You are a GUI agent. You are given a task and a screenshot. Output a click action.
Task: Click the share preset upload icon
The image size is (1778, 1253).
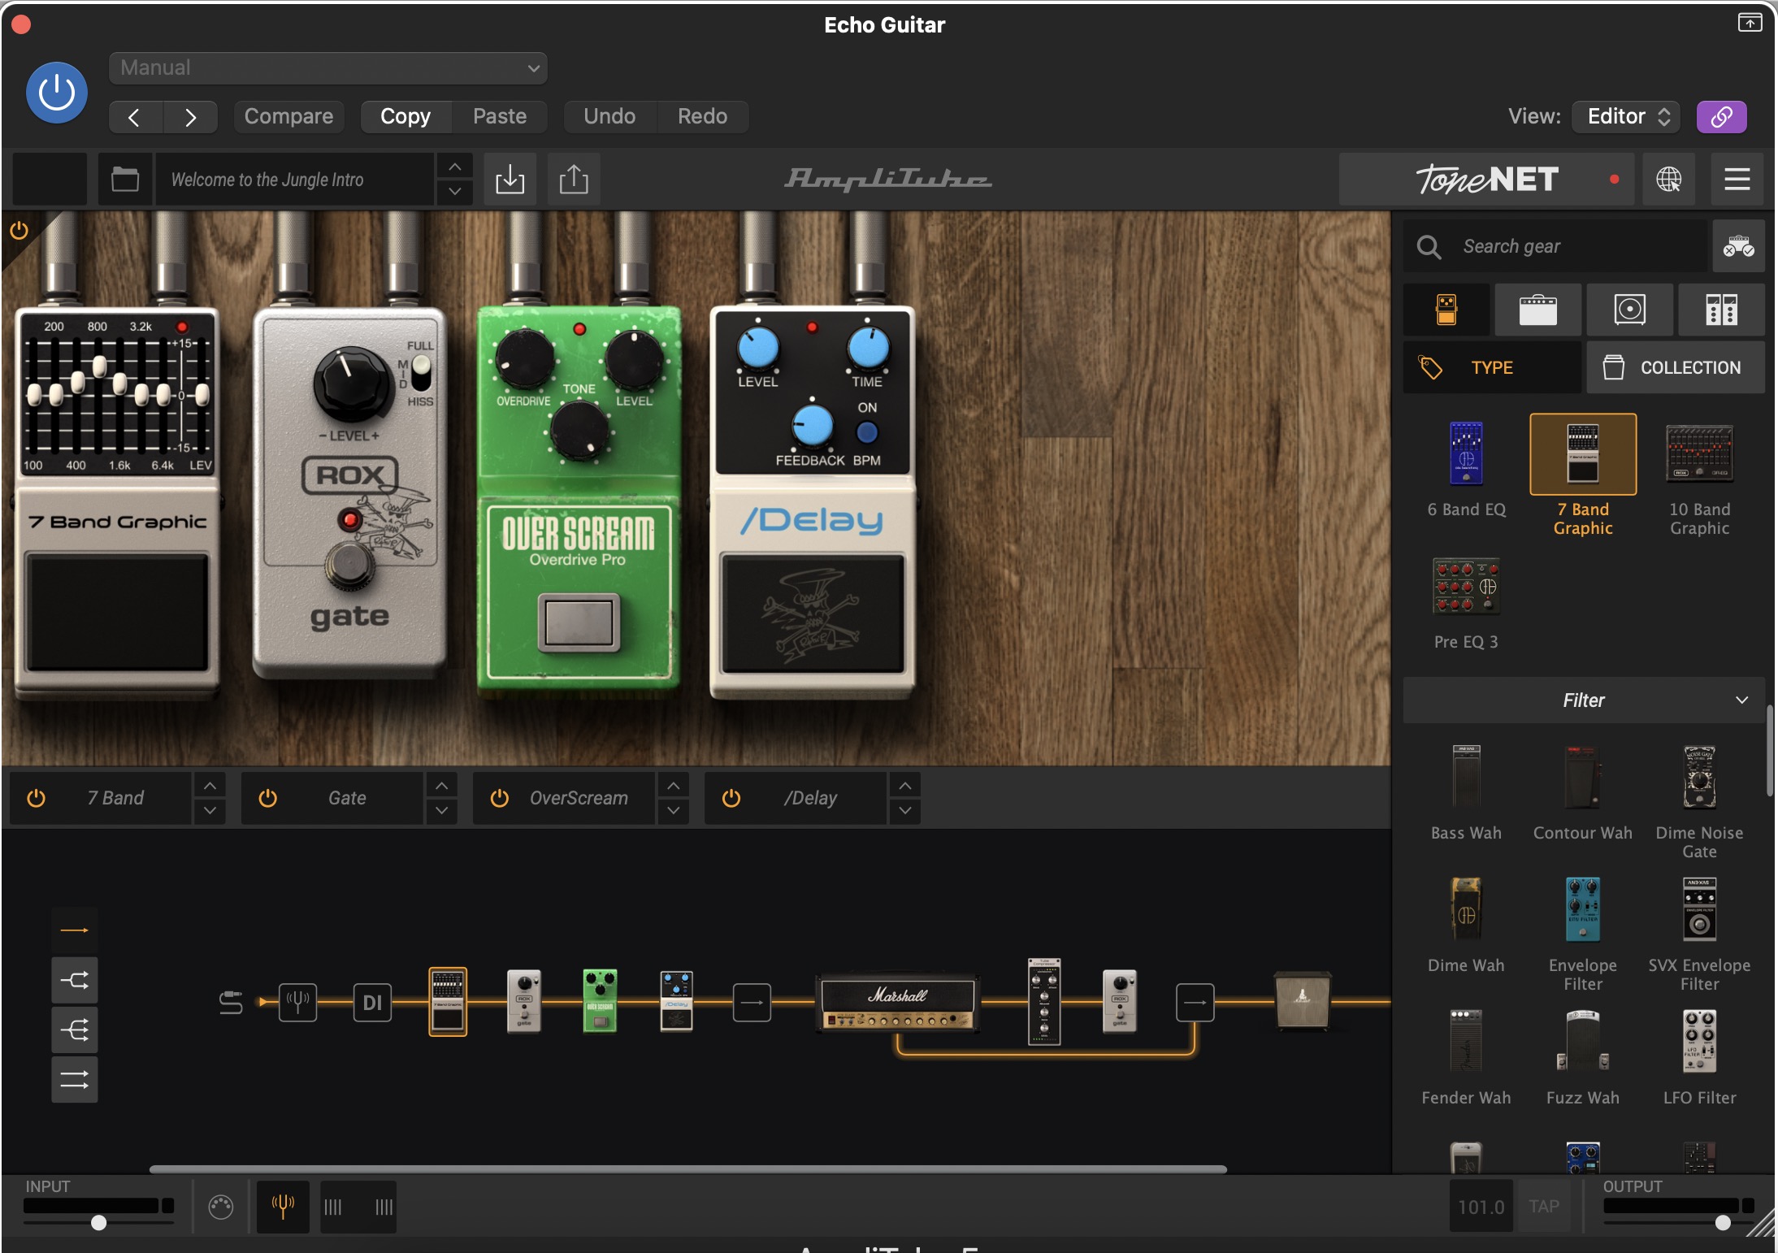574,179
